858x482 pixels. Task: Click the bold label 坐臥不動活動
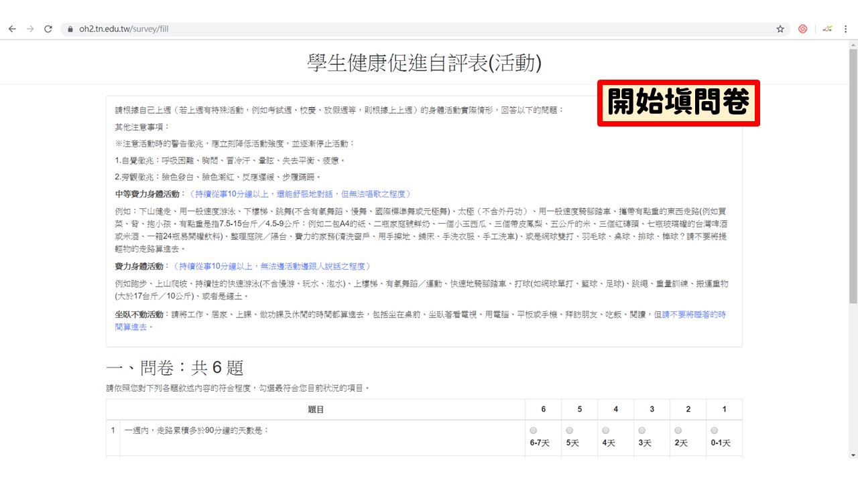pos(138,314)
